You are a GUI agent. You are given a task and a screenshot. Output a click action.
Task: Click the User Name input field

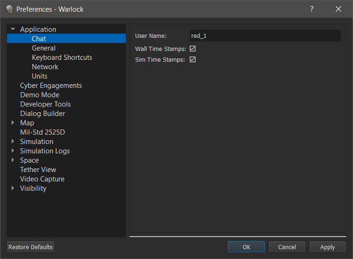pyautogui.click(x=265, y=36)
